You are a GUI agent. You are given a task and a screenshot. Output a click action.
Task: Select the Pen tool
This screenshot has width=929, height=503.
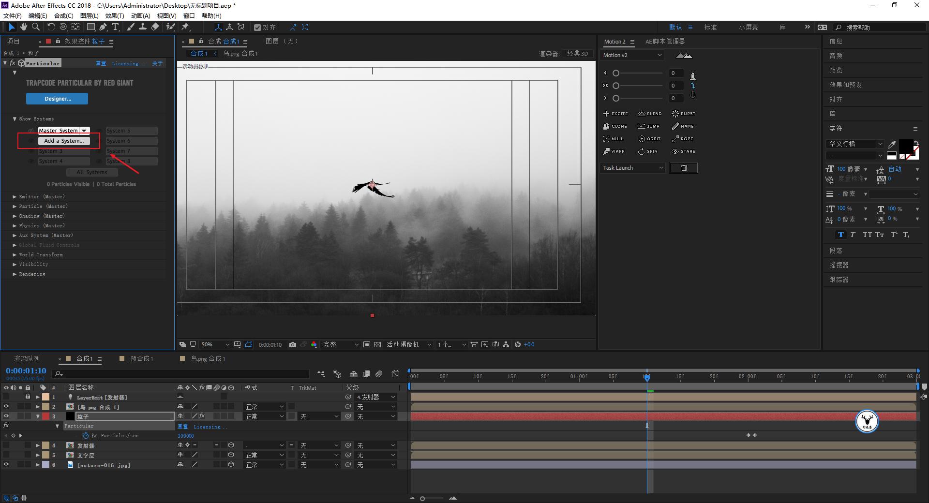(x=103, y=27)
